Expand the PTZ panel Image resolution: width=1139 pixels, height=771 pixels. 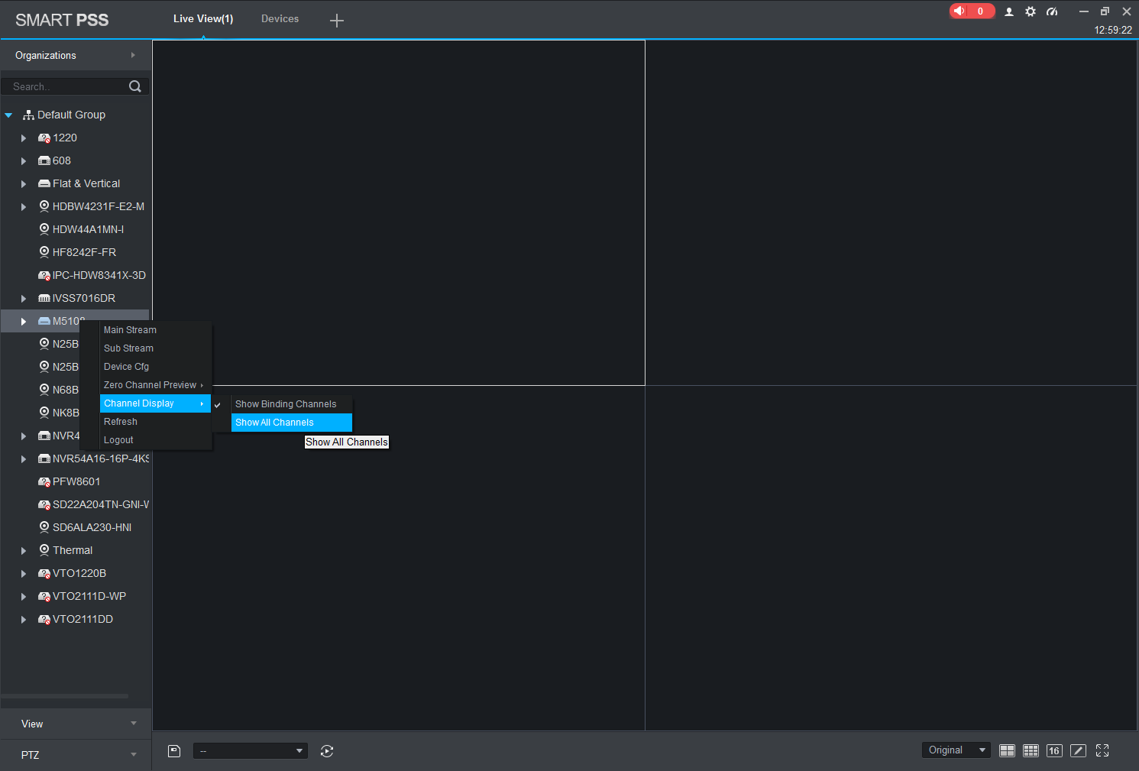tap(134, 755)
